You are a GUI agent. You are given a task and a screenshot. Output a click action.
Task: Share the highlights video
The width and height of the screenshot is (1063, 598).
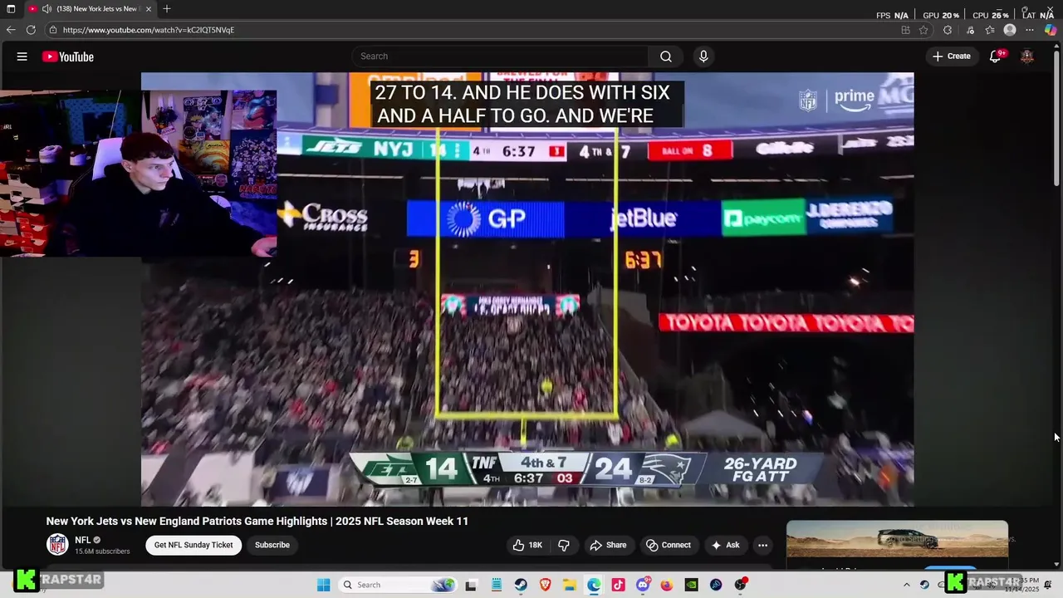tap(608, 545)
